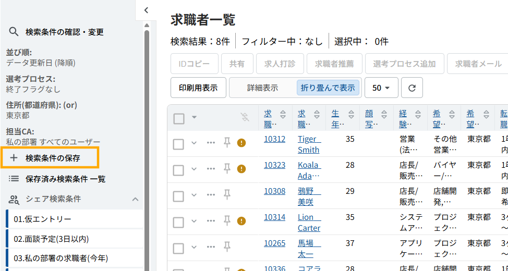Click the warning icon on row 10323
The image size is (508, 271).
(x=241, y=169)
